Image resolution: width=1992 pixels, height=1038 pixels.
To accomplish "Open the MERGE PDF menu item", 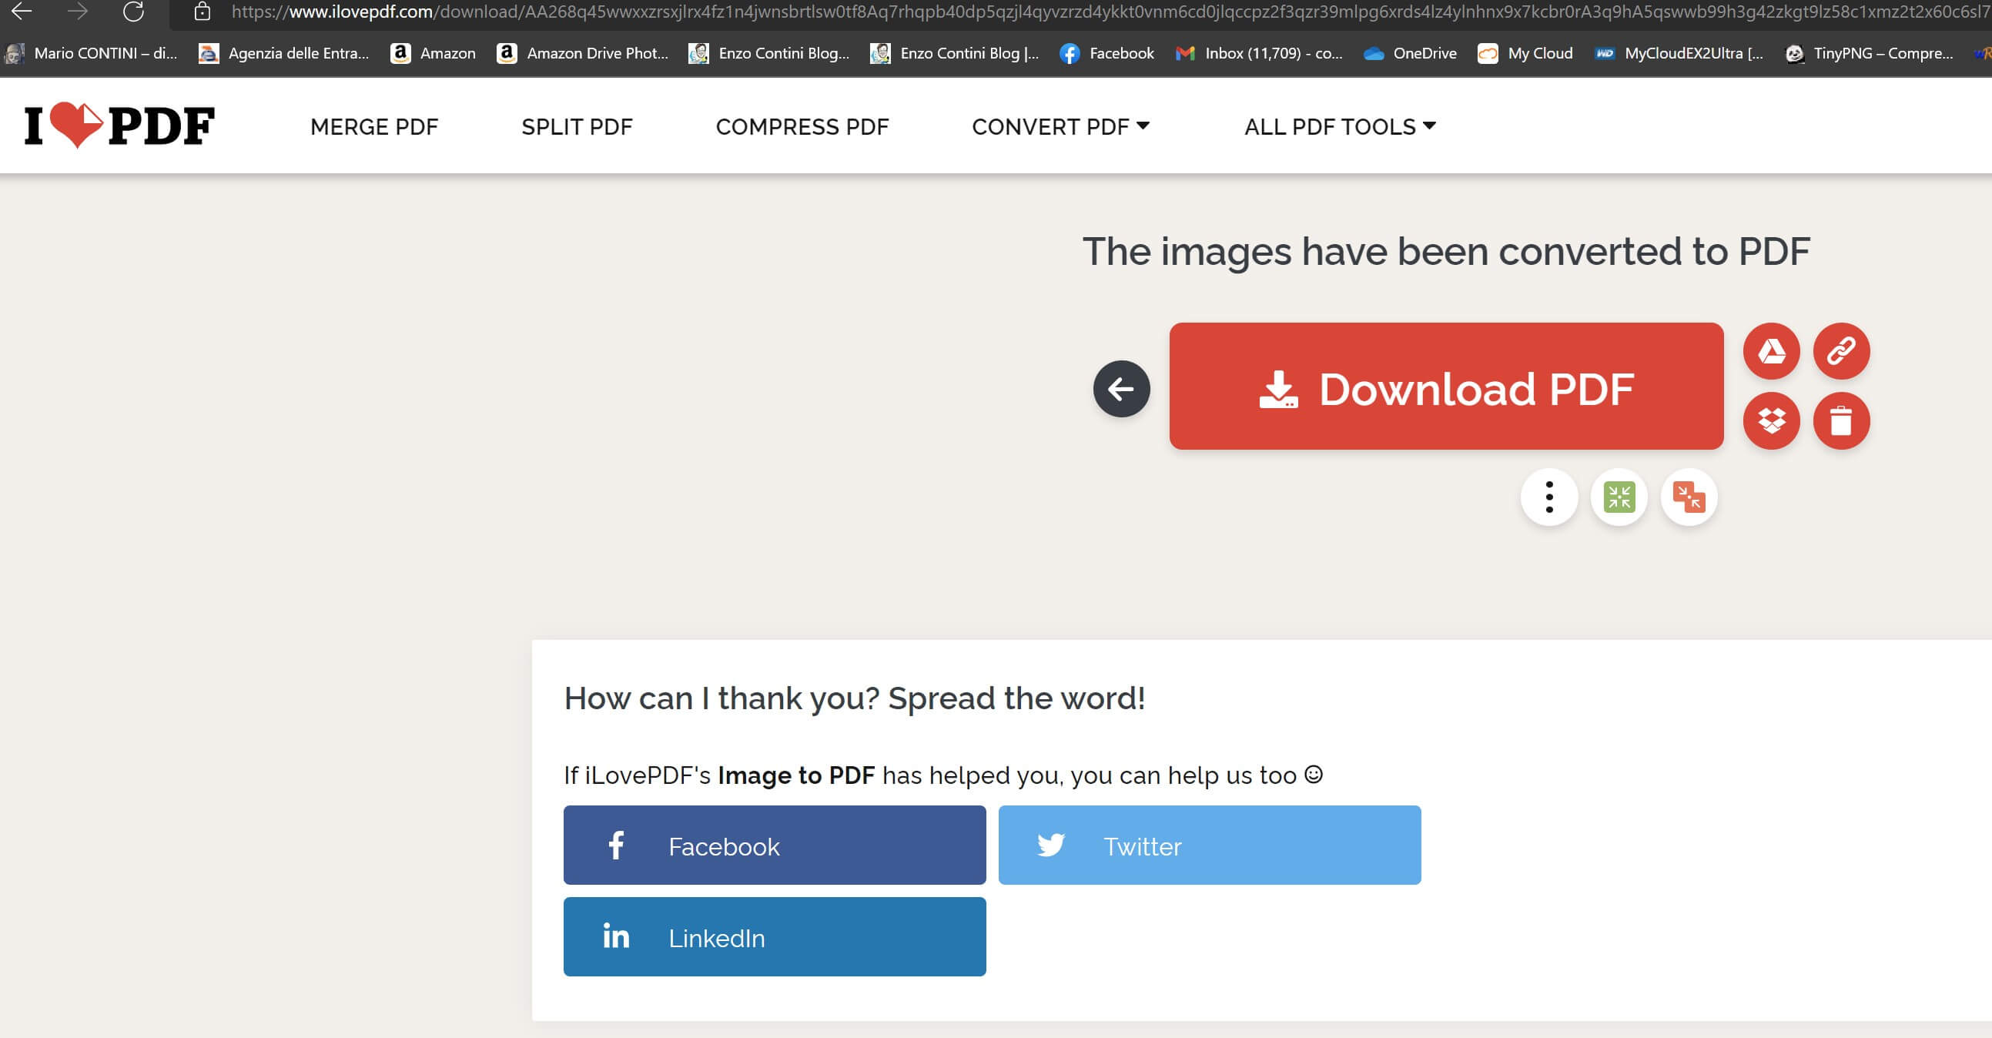I will 373,126.
